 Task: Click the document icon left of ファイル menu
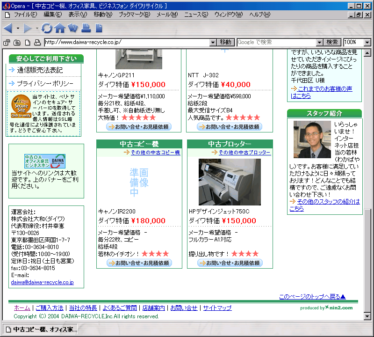point(7,15)
